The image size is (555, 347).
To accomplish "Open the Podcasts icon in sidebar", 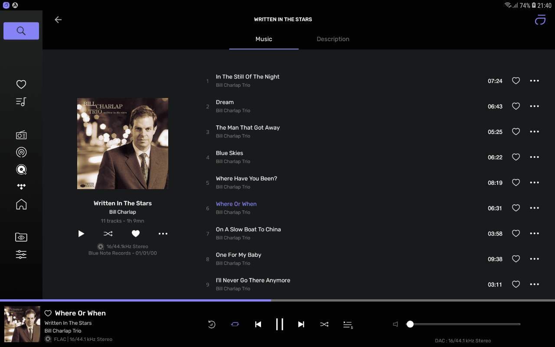I will tap(21, 152).
